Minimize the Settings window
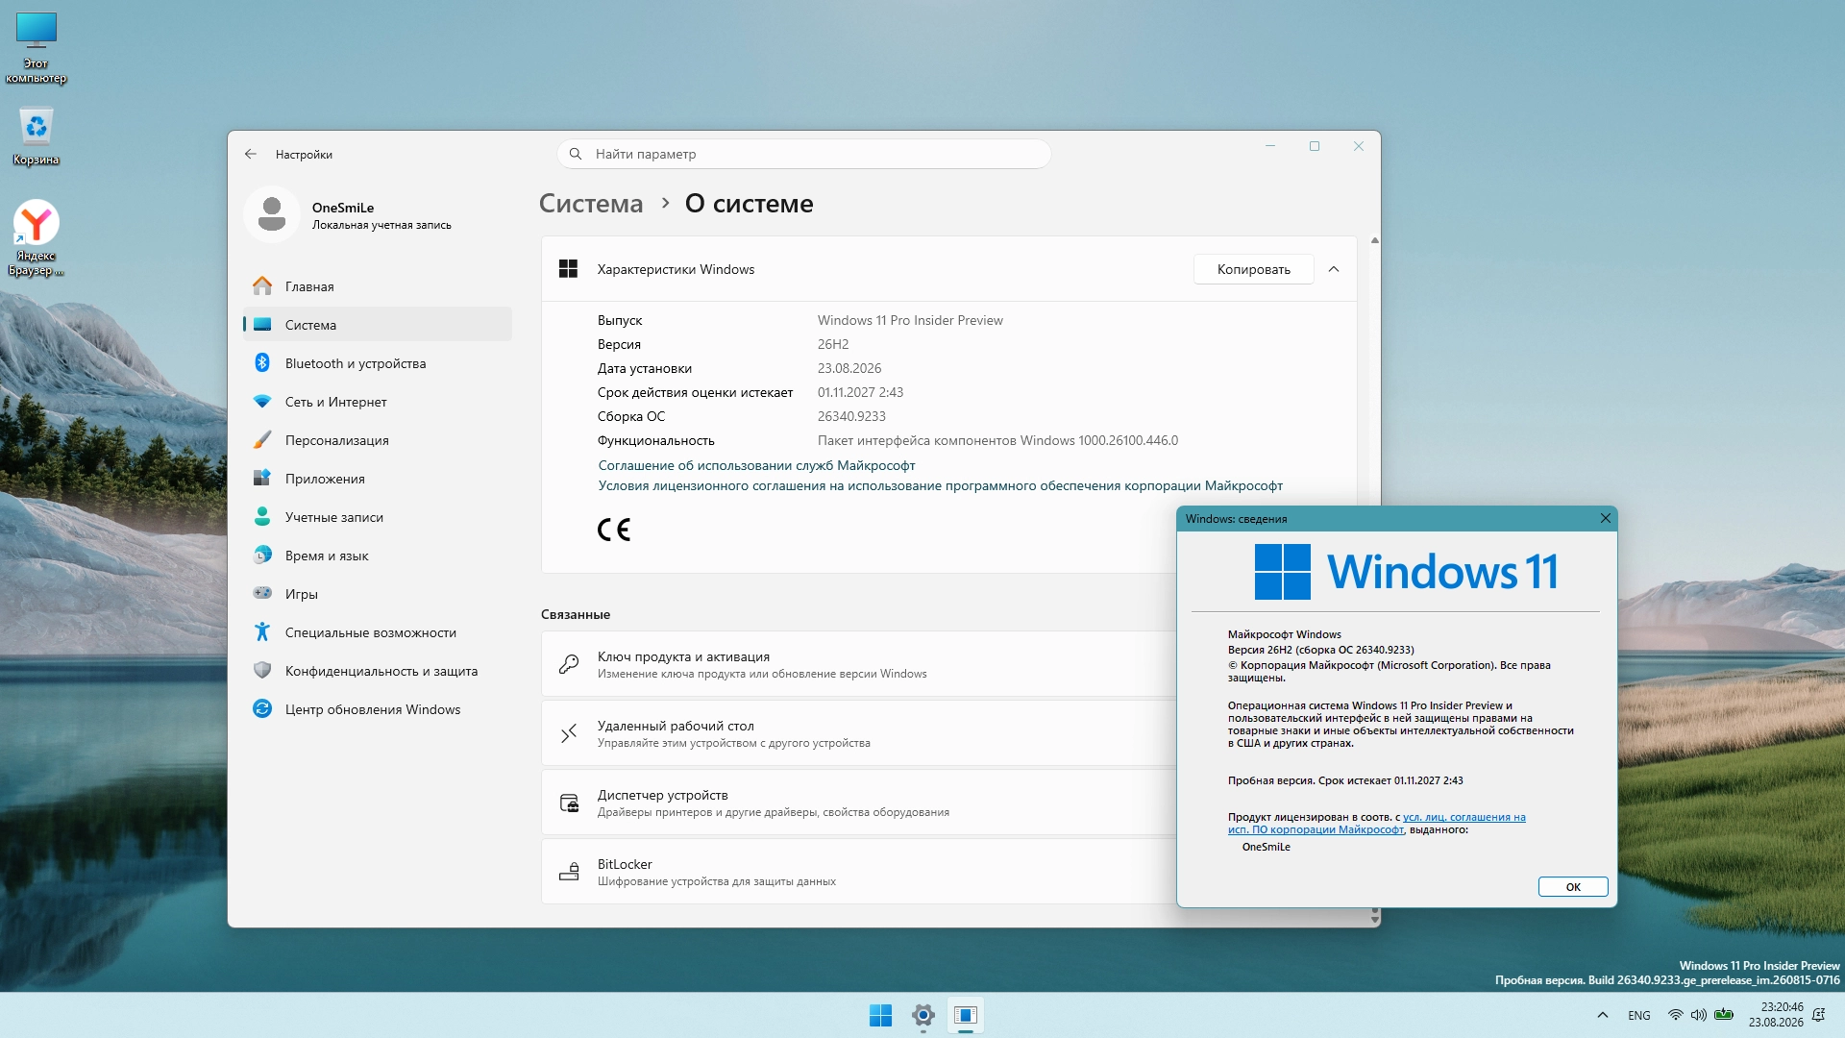This screenshot has width=1845, height=1038. click(1270, 146)
